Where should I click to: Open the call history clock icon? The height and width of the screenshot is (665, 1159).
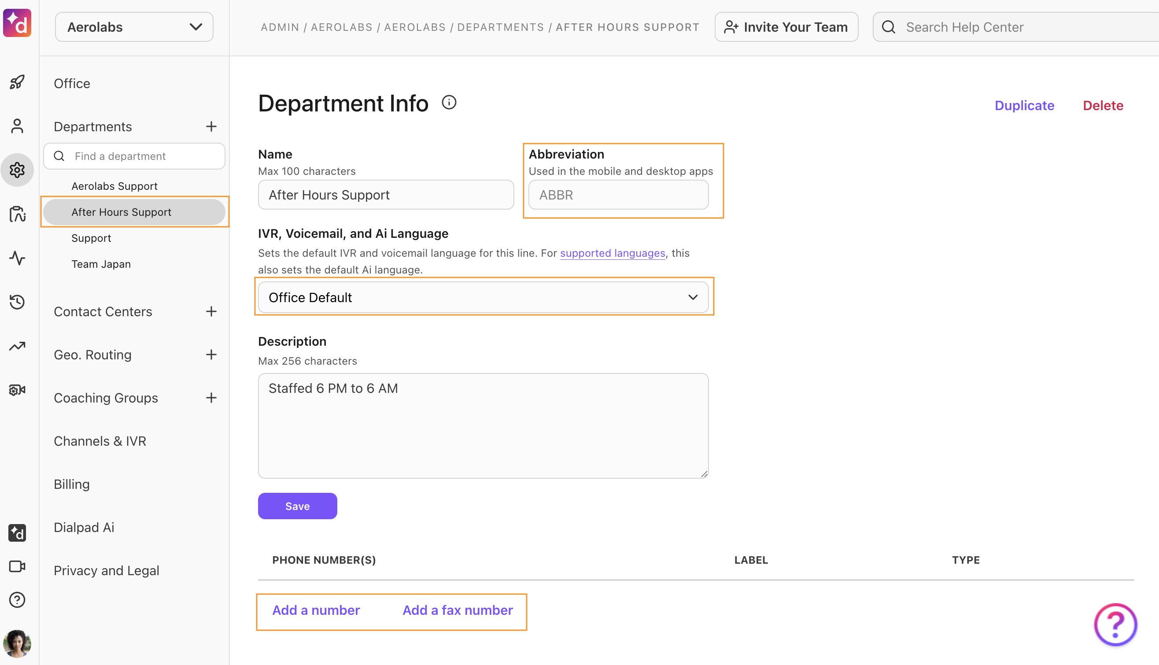17,302
